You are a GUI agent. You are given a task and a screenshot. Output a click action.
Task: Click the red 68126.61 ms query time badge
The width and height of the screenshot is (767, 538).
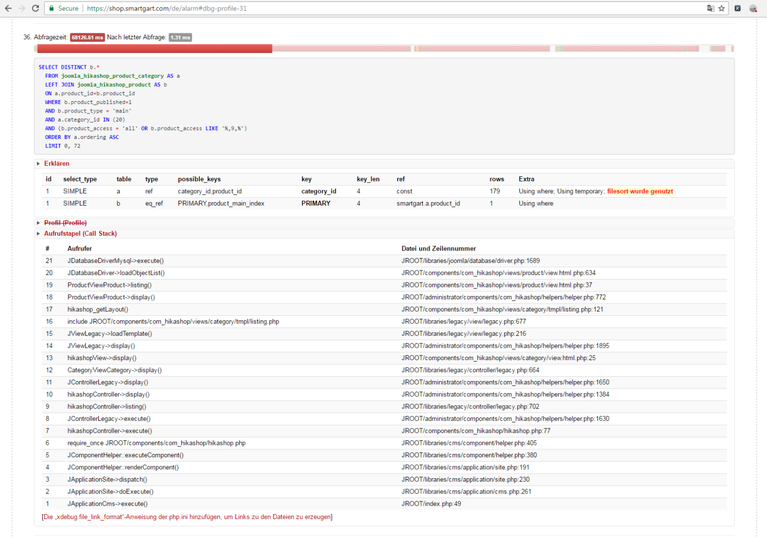pos(87,37)
